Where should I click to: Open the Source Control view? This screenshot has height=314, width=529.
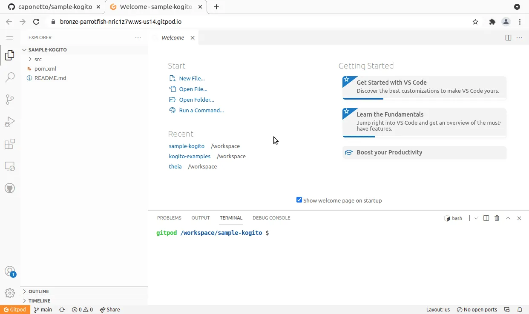coord(10,100)
